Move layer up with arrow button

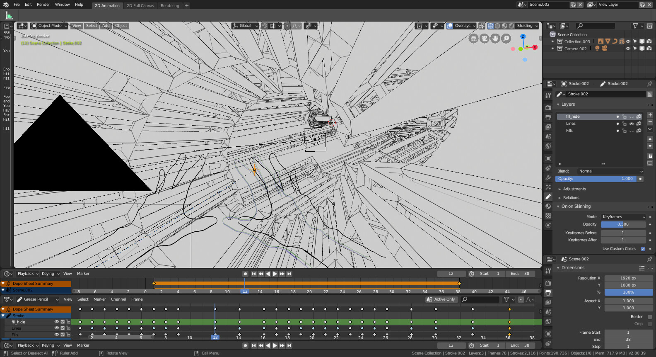click(x=650, y=139)
